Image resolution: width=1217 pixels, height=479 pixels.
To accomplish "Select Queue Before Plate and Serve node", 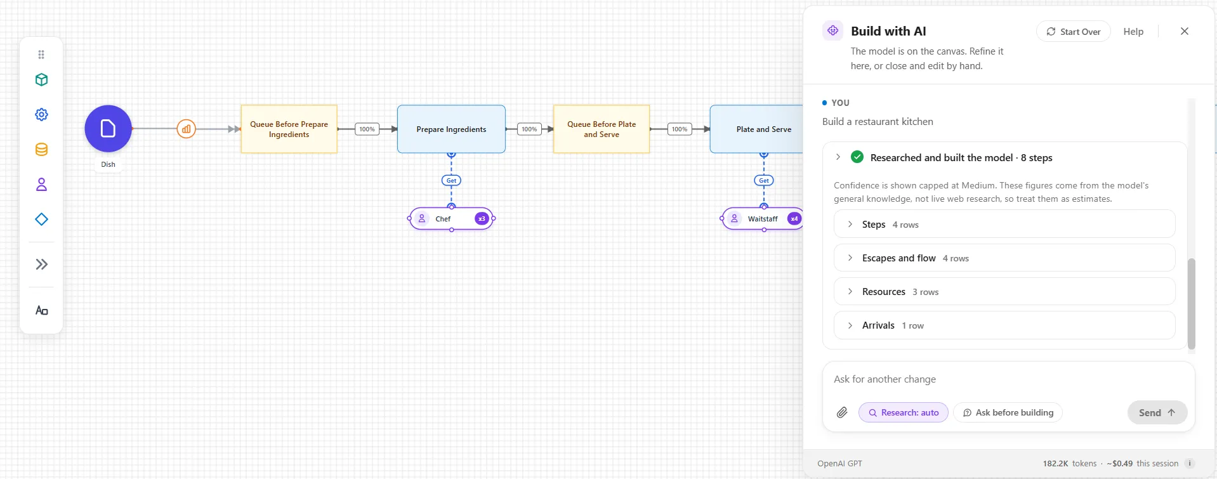I will 602,129.
